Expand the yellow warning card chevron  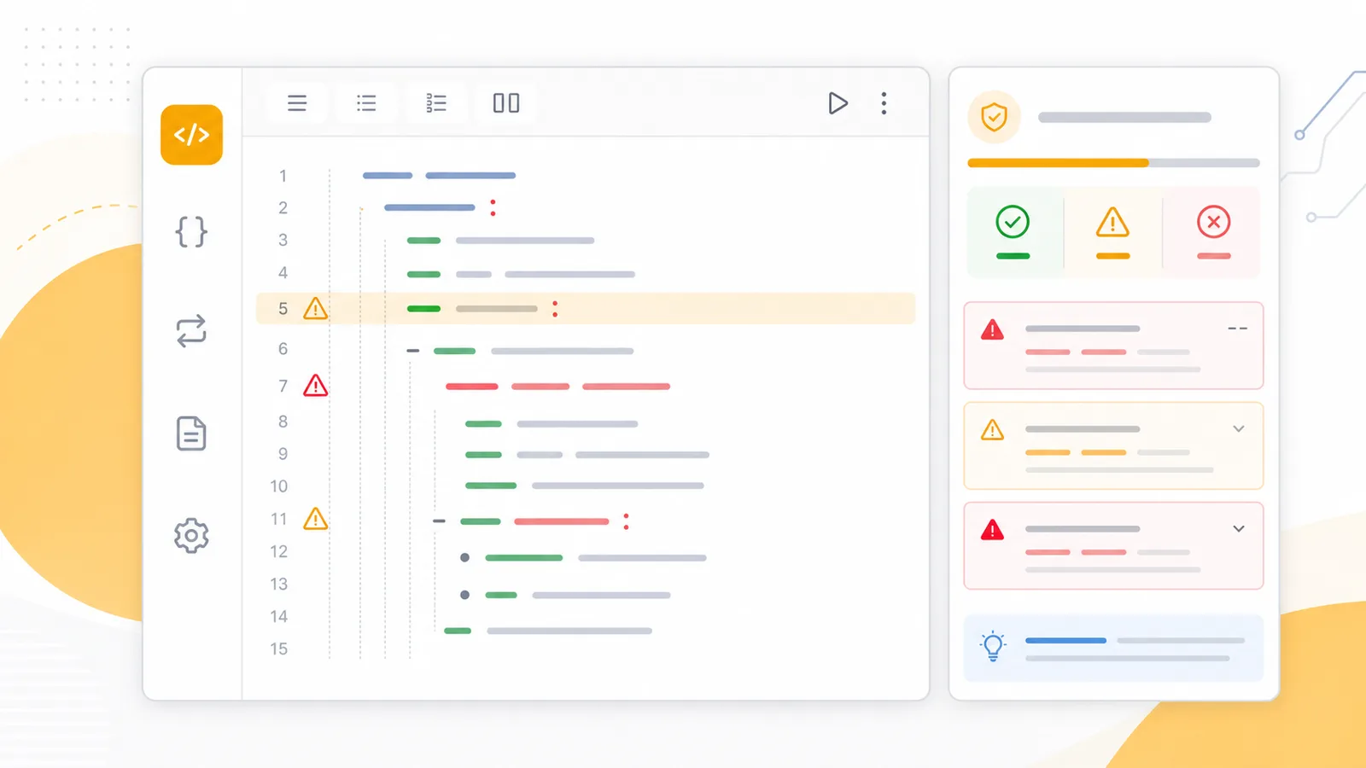click(x=1239, y=428)
